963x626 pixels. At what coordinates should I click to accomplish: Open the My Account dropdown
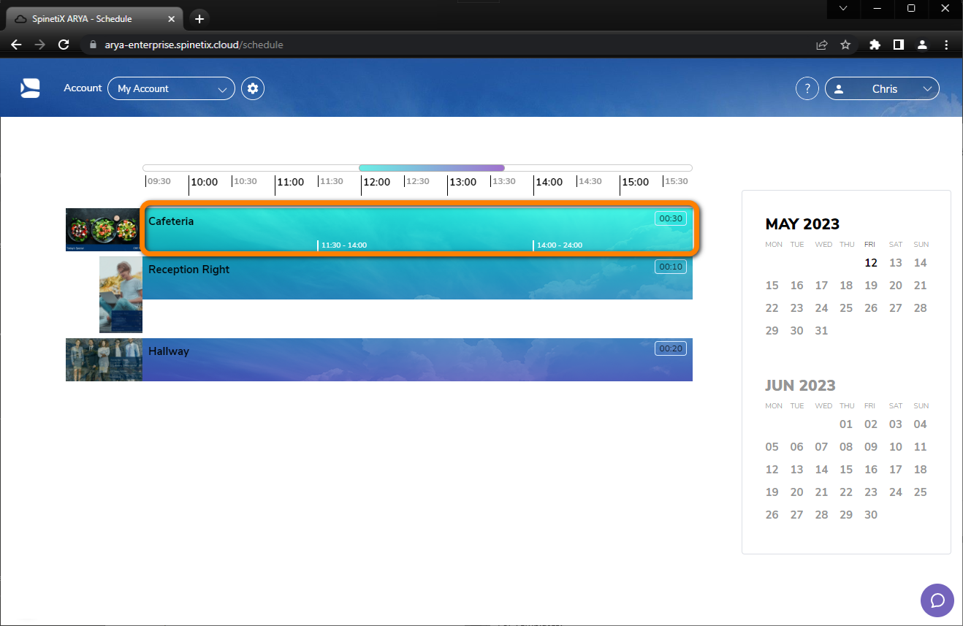tap(171, 88)
